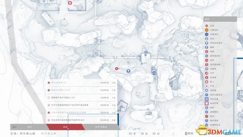Select the red hexagon enemy marker at the top of the map

pos(70,3)
